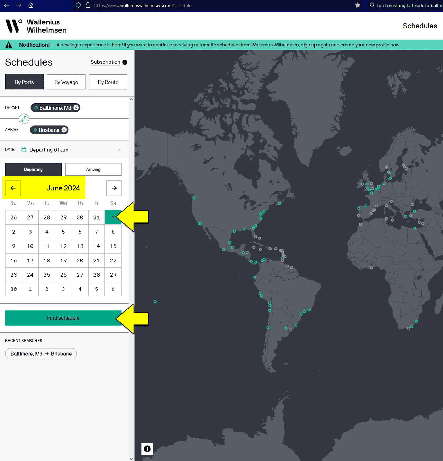This screenshot has width=443, height=461.
Task: Bookmark this page with the star icon
Action: point(358,5)
